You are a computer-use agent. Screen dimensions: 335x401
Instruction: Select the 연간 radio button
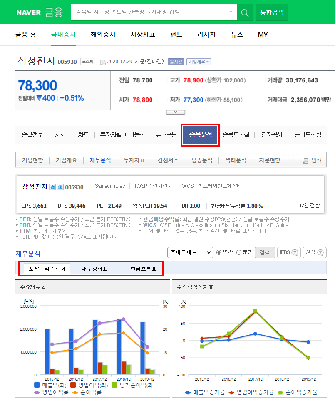click(219, 252)
